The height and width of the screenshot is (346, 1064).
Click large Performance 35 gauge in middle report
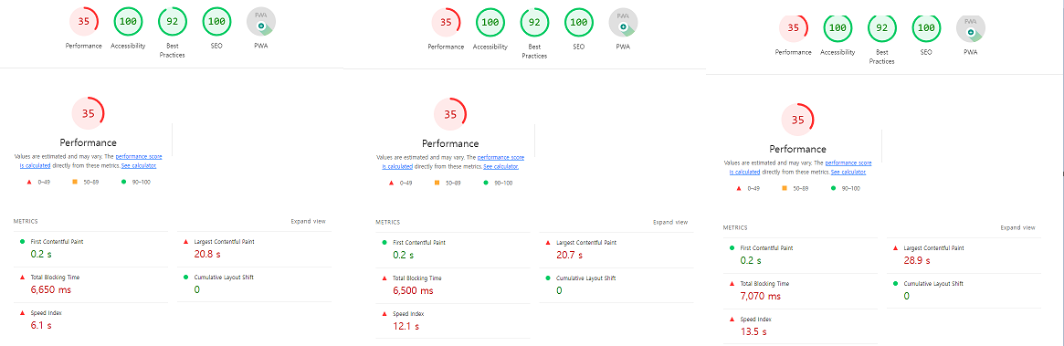click(450, 114)
